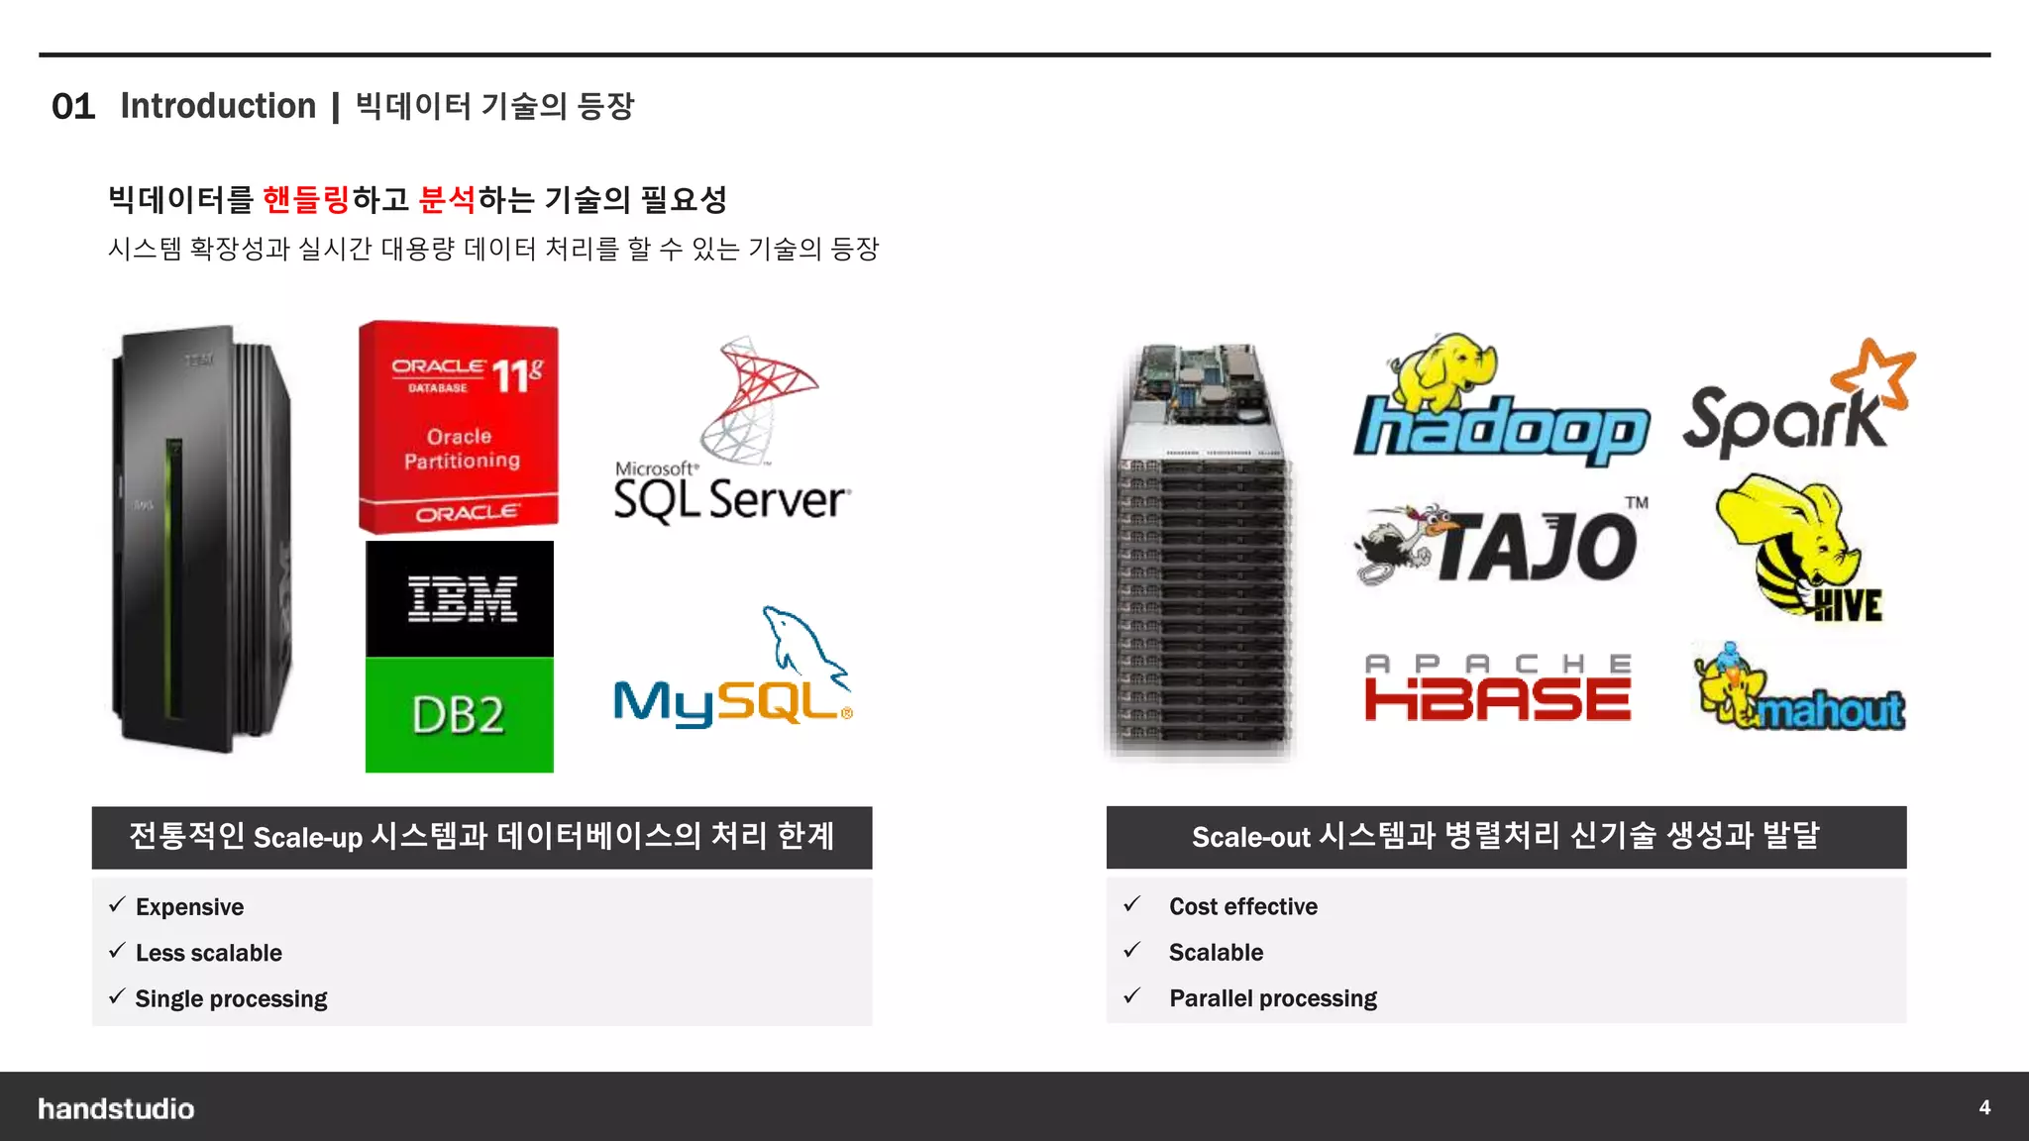The height and width of the screenshot is (1141, 2029).
Task: Click the Hive bee logo
Action: click(1797, 550)
